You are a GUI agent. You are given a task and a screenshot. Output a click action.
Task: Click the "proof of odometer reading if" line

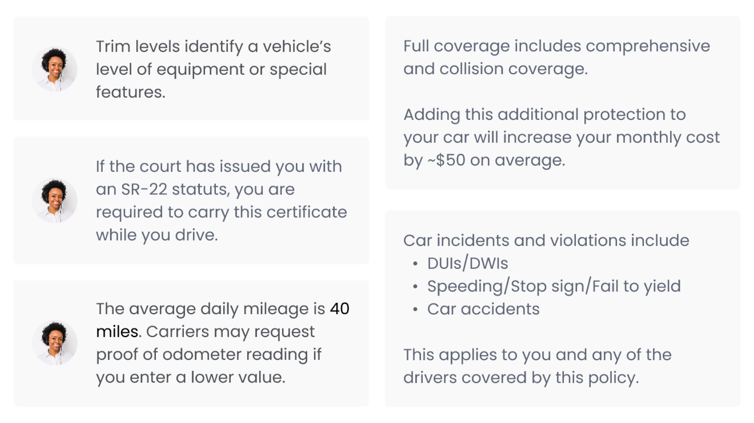[x=208, y=354]
